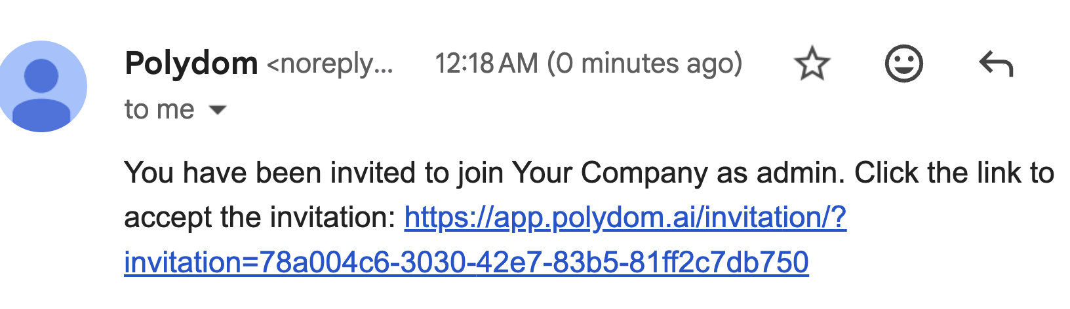Click the '(0 minutes ago)' text
Image resolution: width=1070 pixels, height=309 pixels.
pos(645,64)
